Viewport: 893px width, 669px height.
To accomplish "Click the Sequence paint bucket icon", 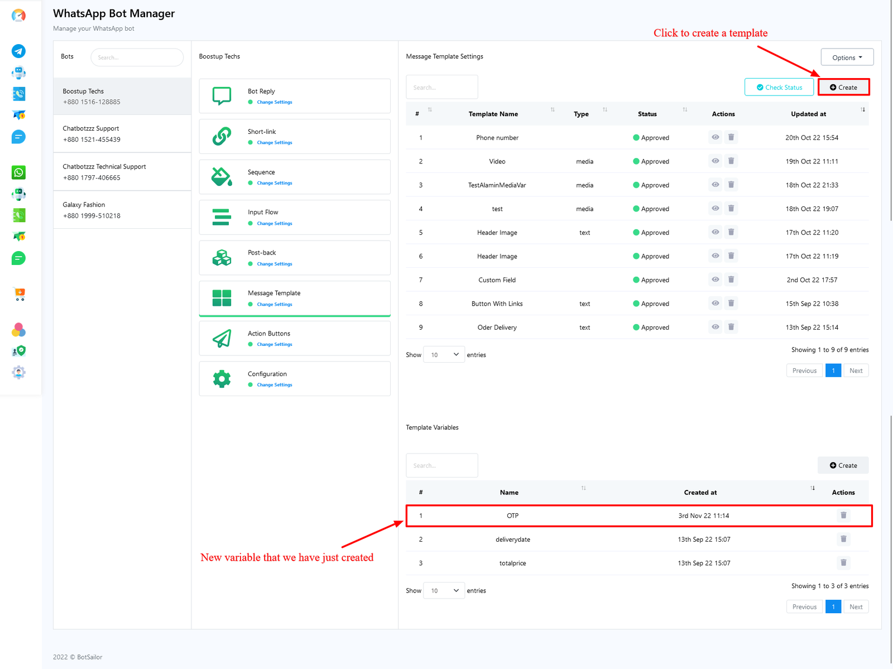I will [222, 177].
